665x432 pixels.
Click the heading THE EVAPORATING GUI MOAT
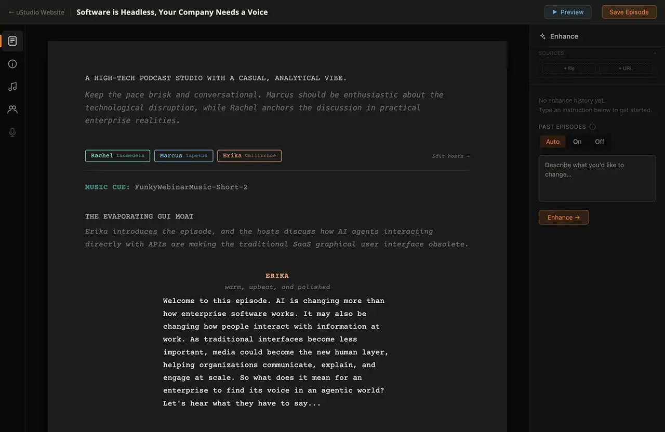click(x=139, y=217)
